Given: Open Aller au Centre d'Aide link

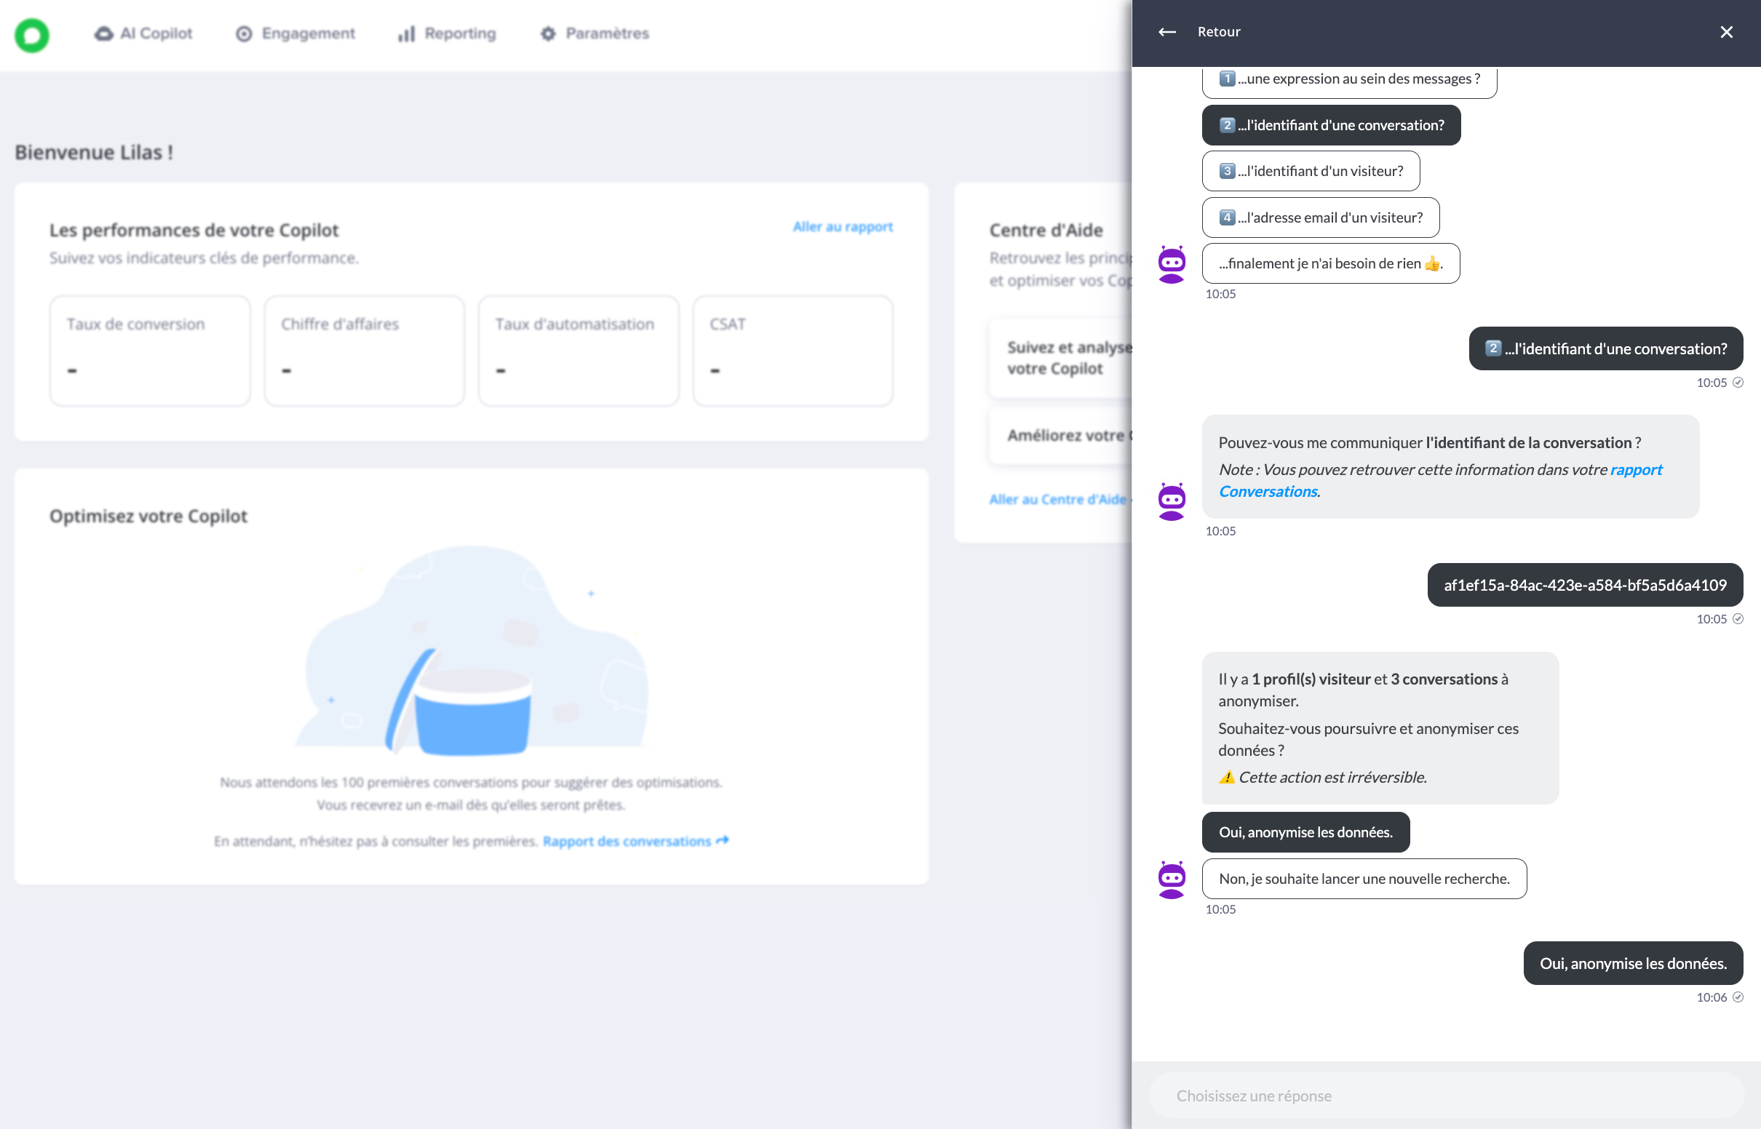Looking at the screenshot, I should click(x=1060, y=499).
